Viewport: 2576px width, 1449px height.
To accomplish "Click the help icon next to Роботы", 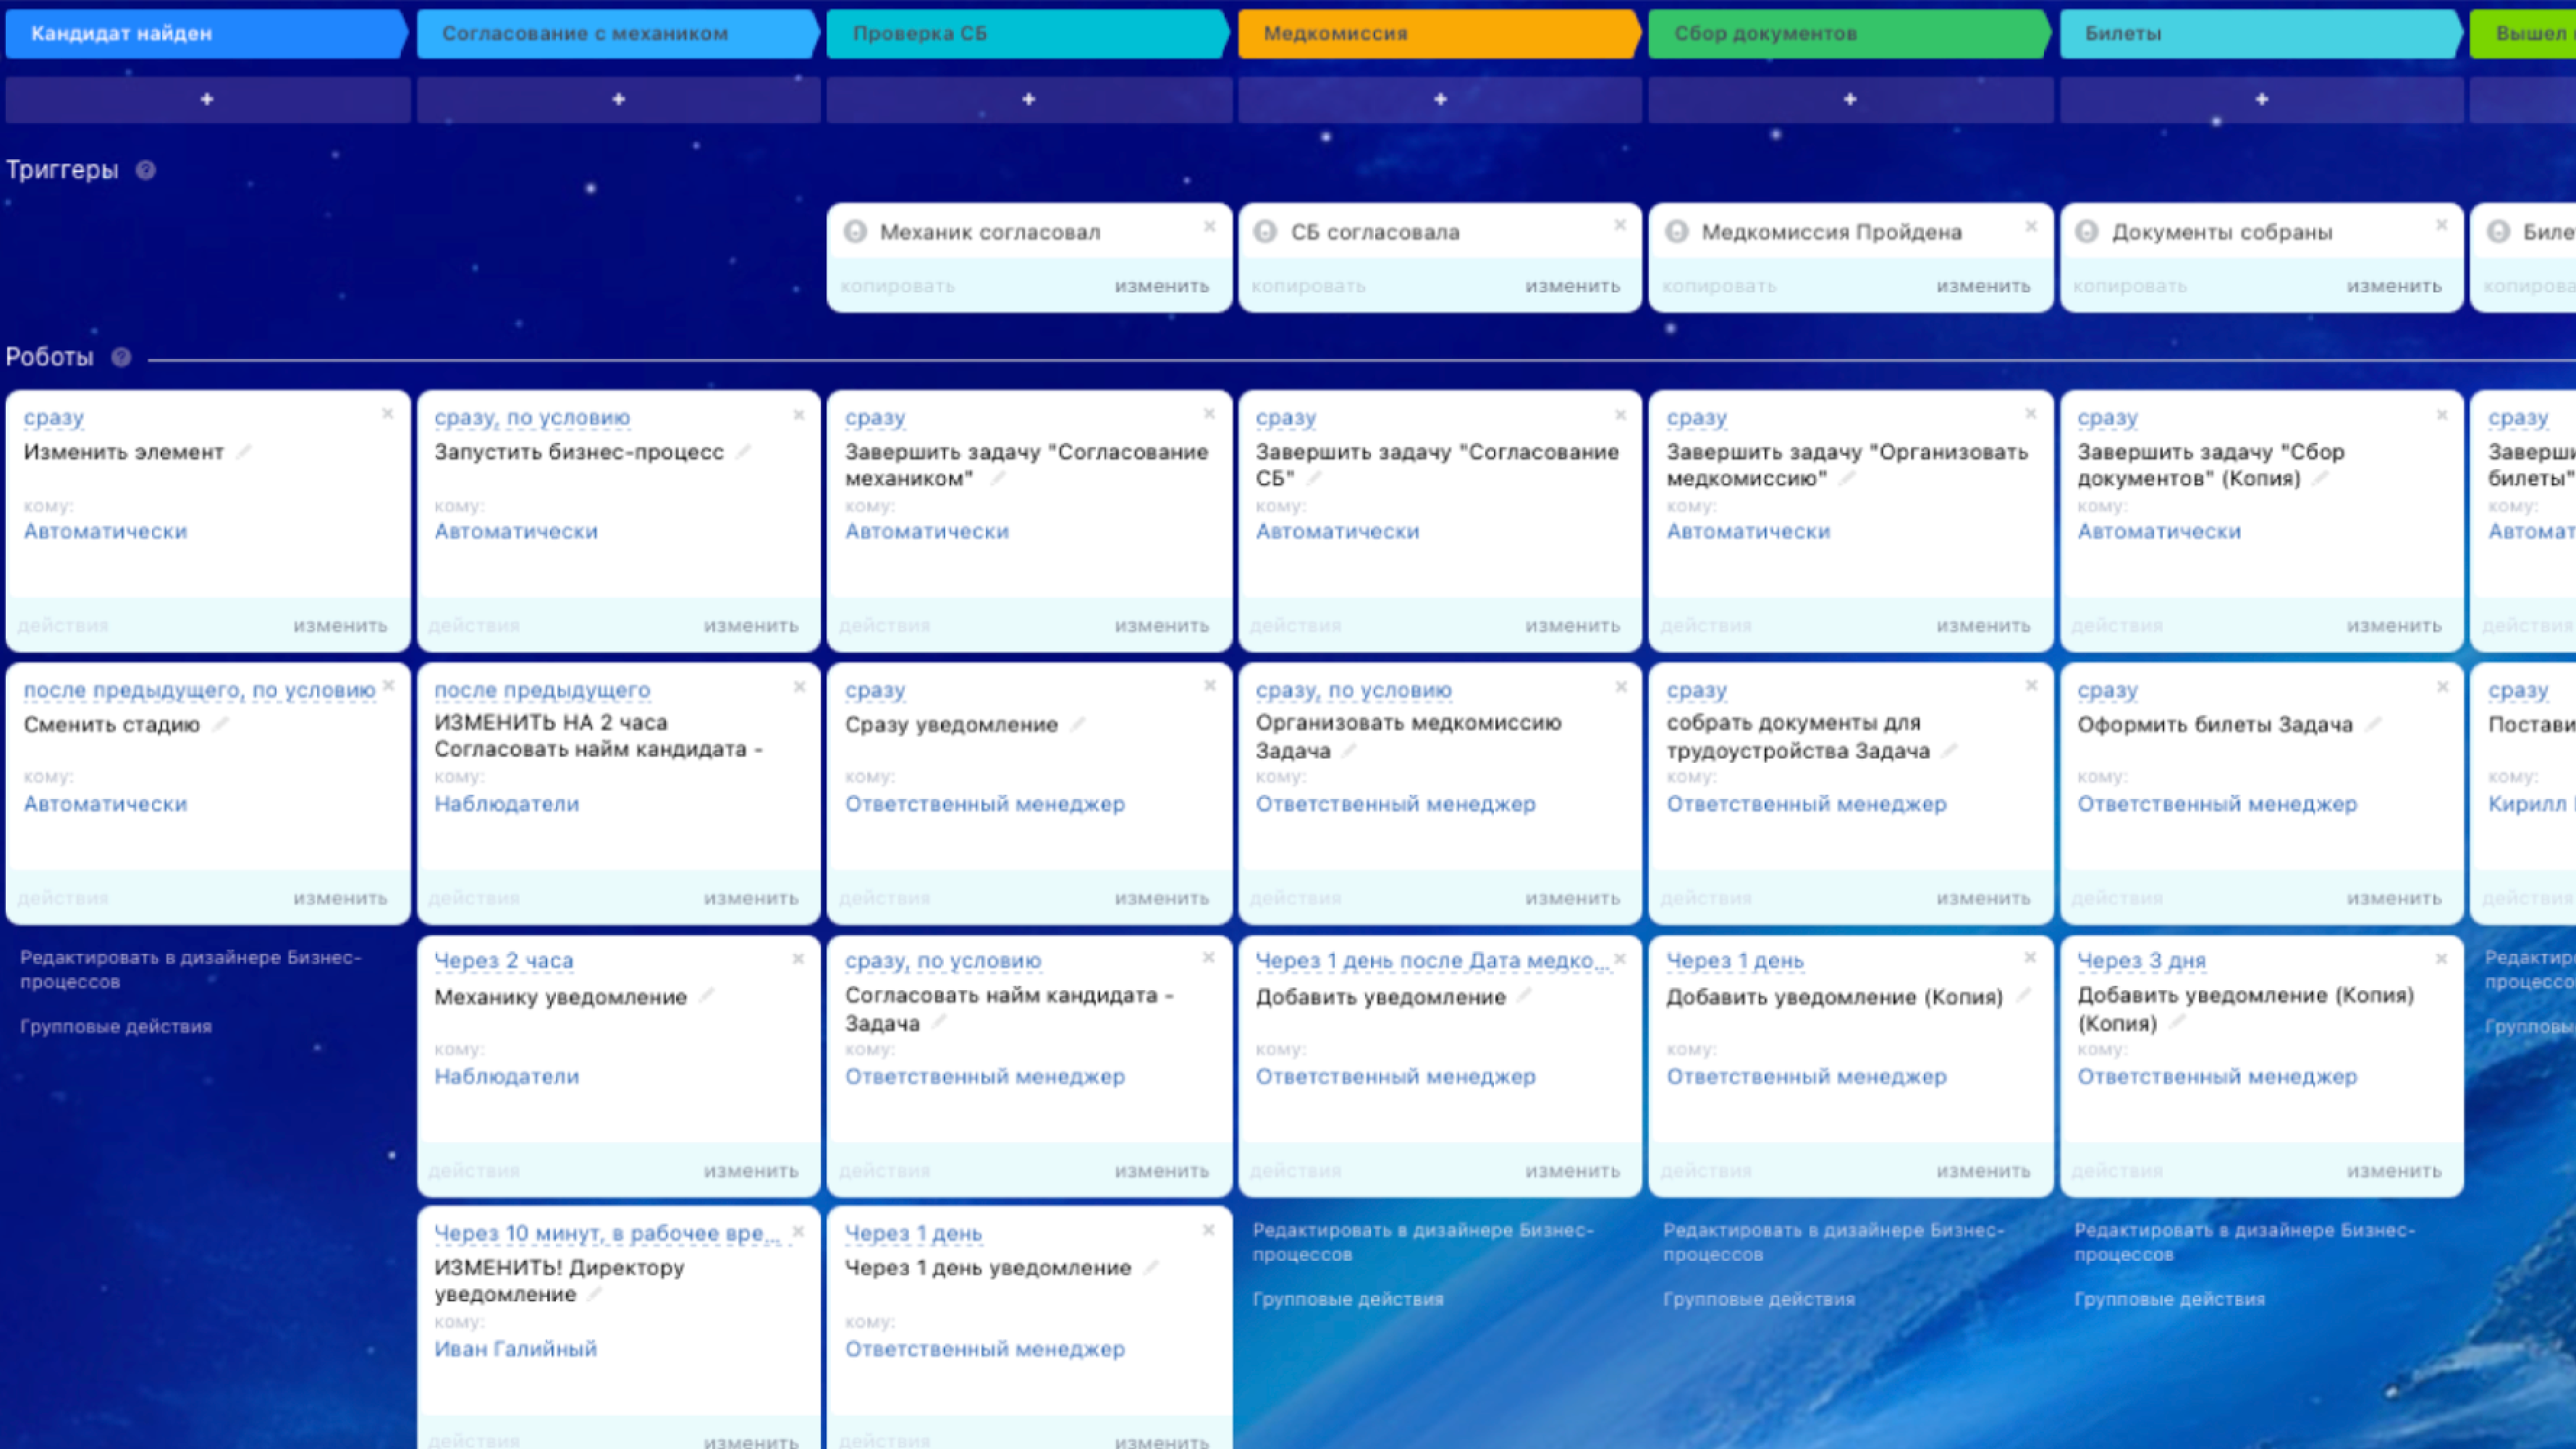I will click(x=121, y=357).
